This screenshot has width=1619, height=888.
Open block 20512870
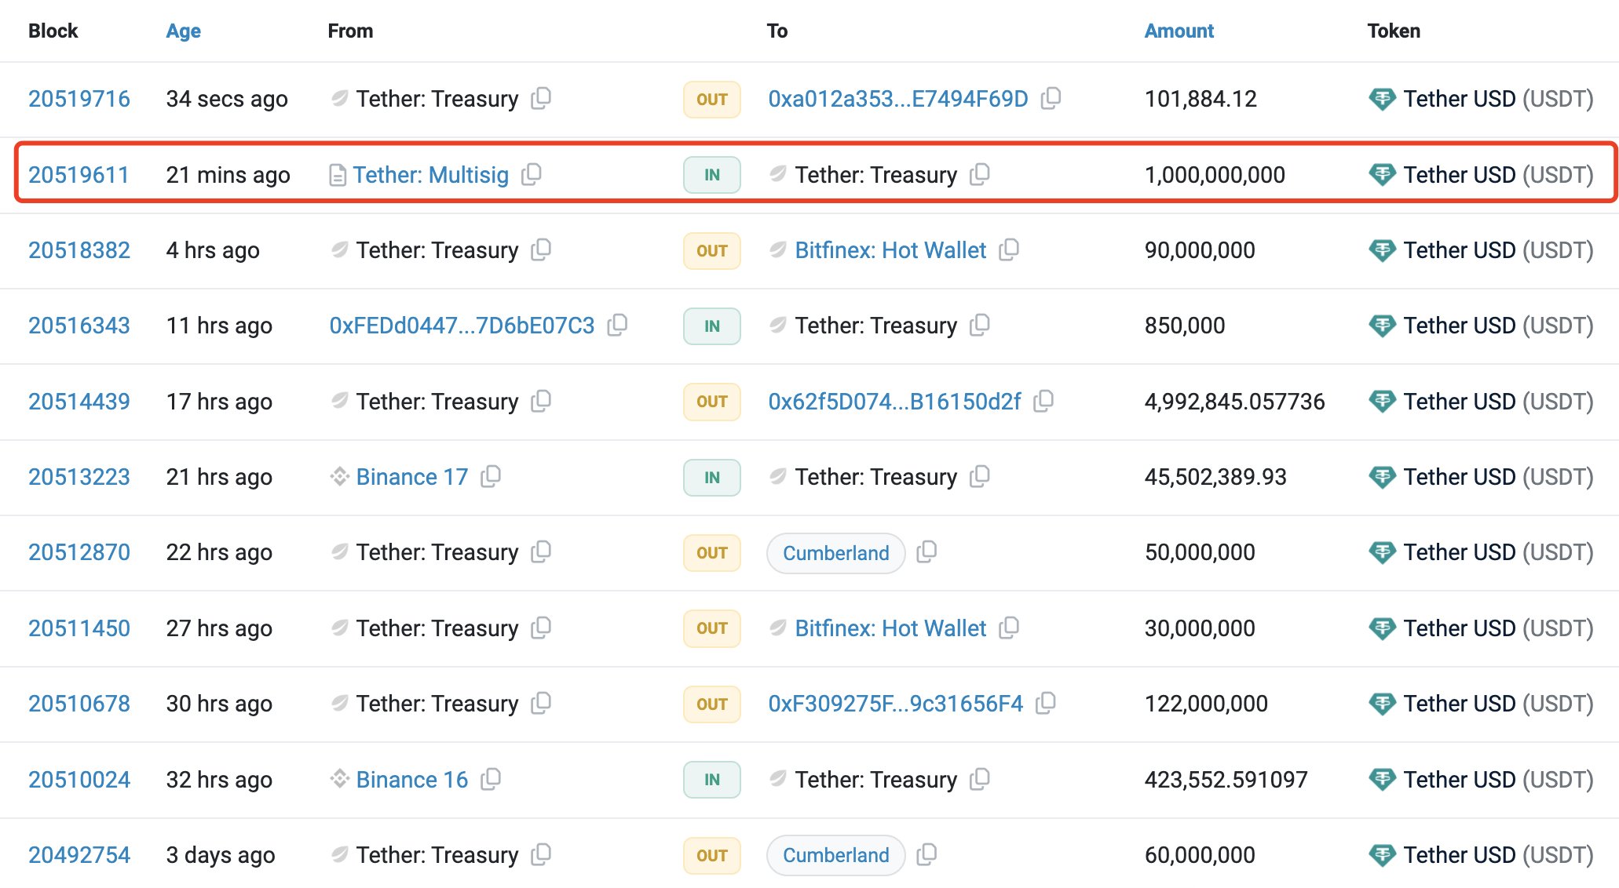[x=79, y=552]
